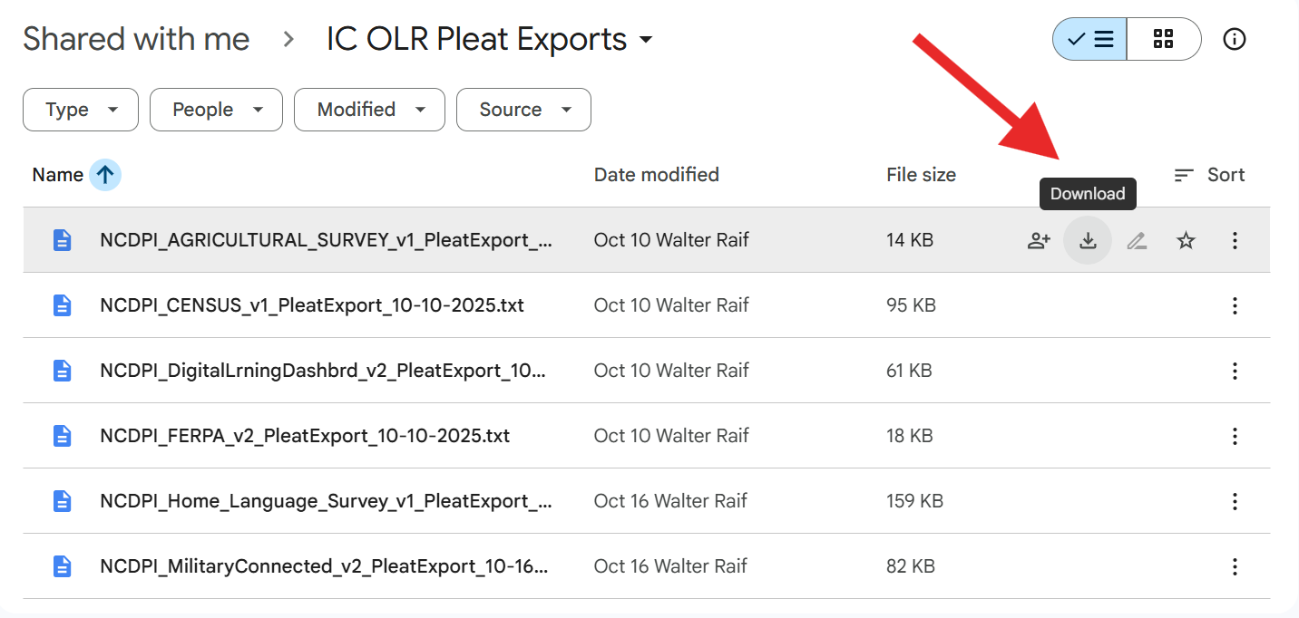Click the Download tooltip label

(x=1088, y=193)
